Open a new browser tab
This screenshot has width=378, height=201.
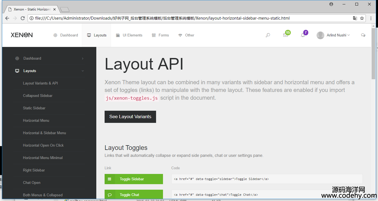[64, 10]
